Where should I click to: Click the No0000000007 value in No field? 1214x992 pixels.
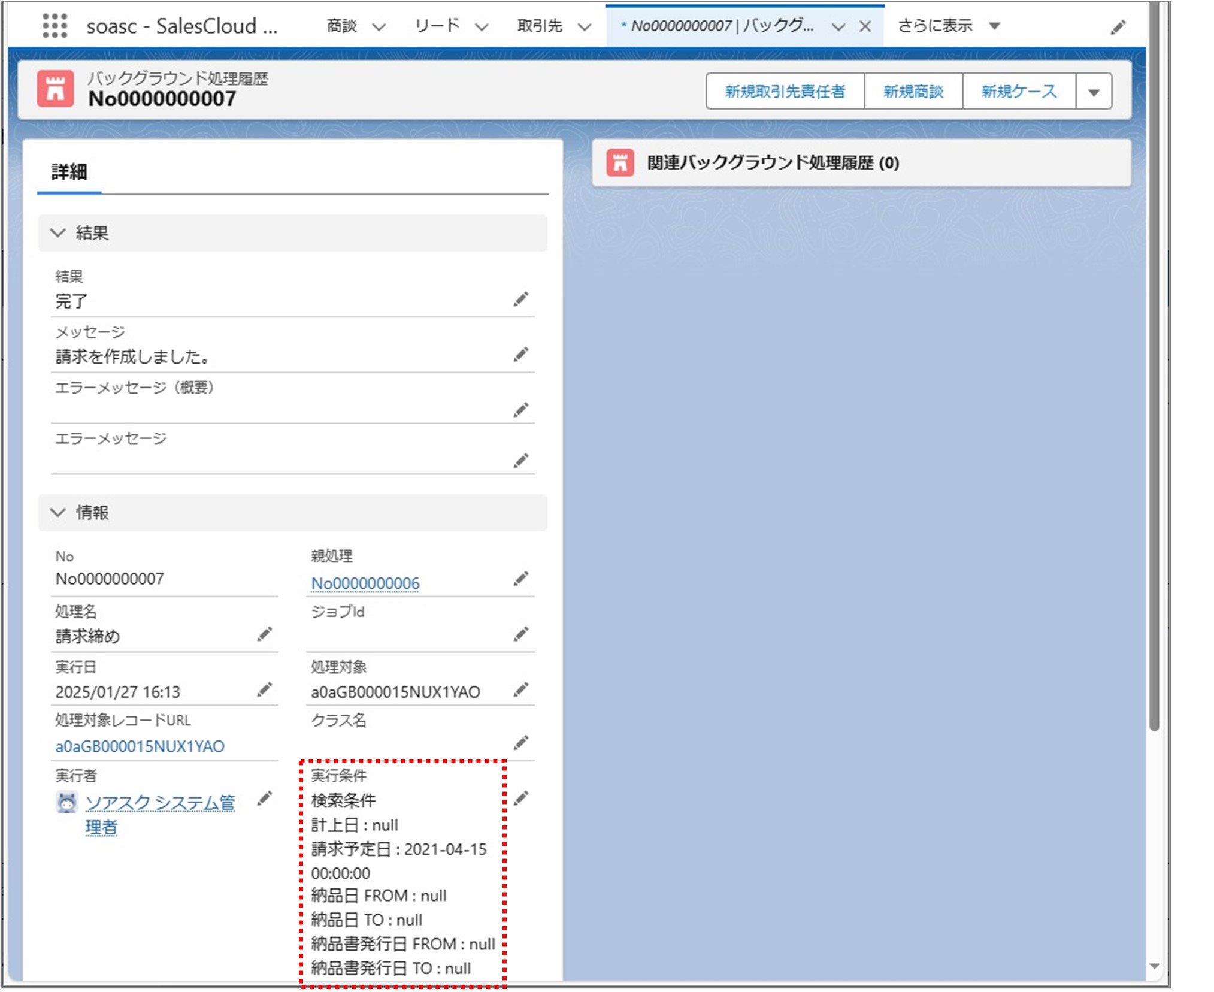point(110,579)
